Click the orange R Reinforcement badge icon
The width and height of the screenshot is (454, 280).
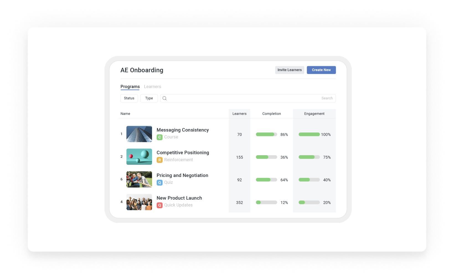[159, 160]
